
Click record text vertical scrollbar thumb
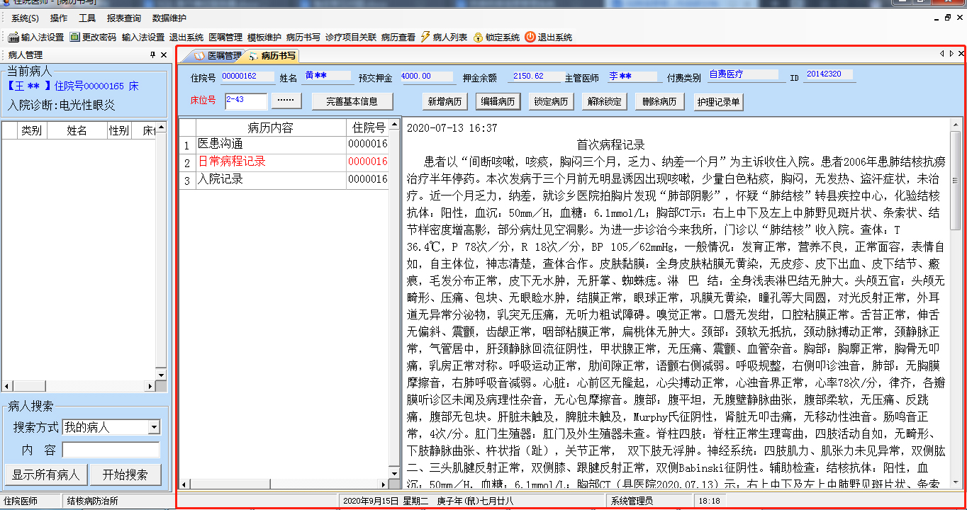(955, 182)
